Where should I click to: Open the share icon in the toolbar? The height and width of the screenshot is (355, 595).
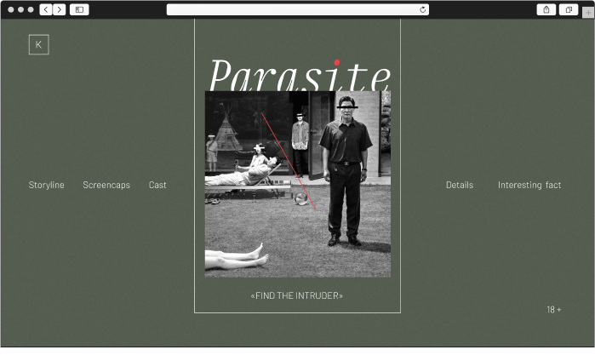coord(546,9)
